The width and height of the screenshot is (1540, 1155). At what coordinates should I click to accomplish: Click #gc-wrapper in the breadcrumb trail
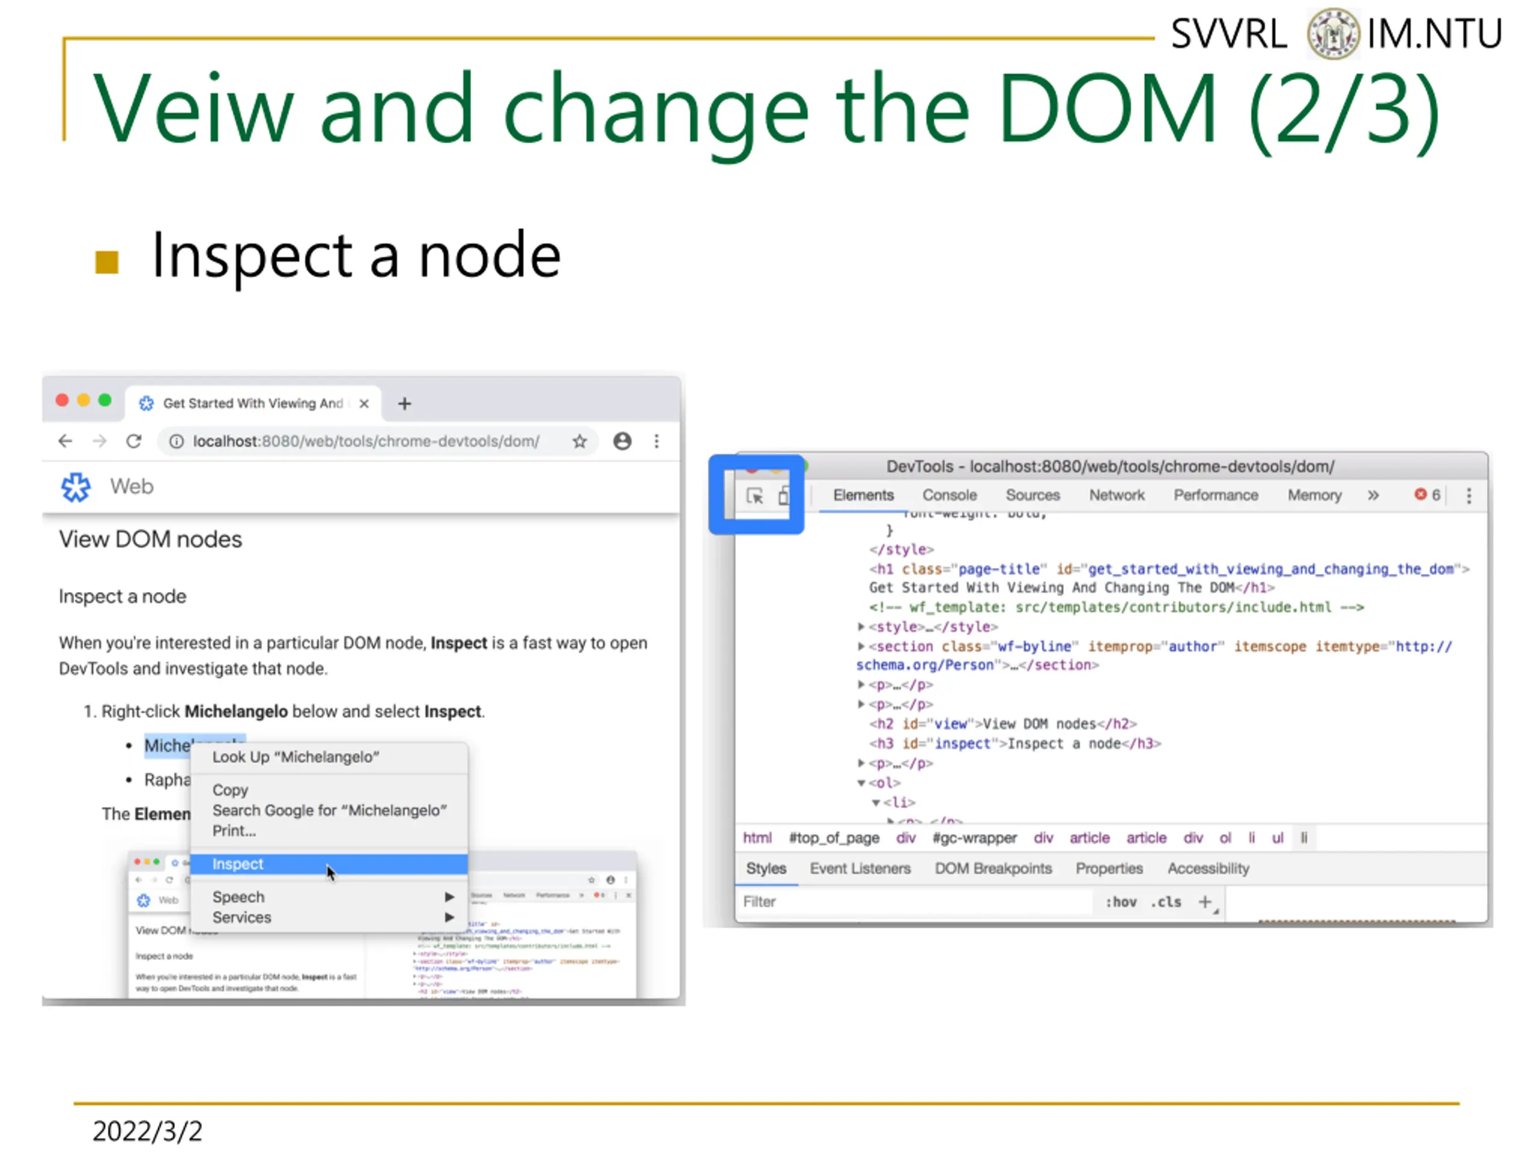pos(974,838)
